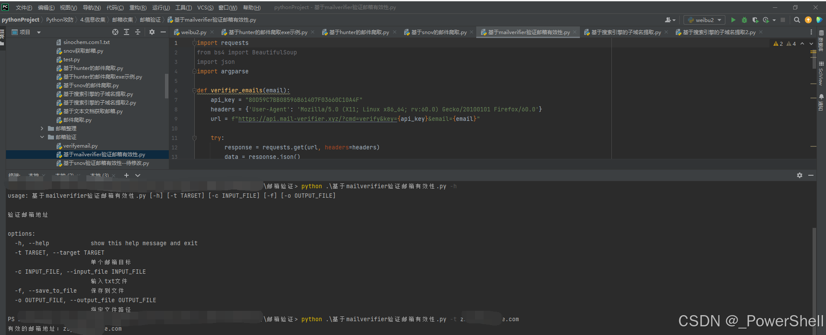Open the 项目 view dropdown arrow
The image size is (826, 335).
[x=39, y=32]
